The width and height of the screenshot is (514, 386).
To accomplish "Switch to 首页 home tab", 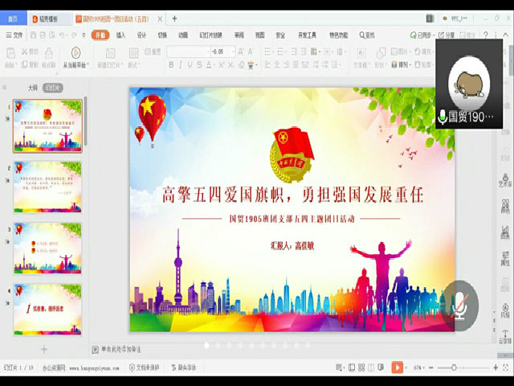I will 14,18.
